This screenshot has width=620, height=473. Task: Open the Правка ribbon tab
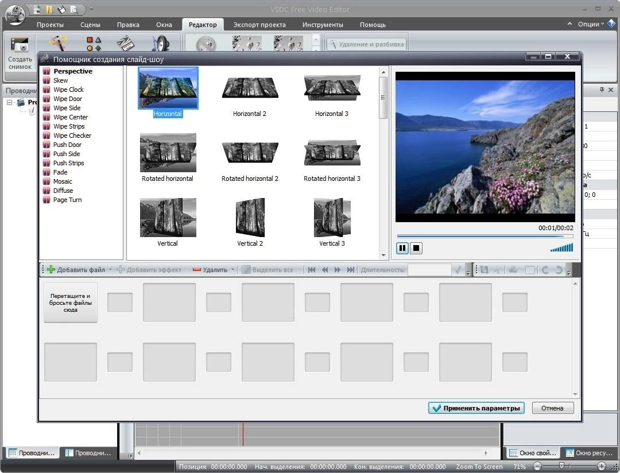point(128,25)
